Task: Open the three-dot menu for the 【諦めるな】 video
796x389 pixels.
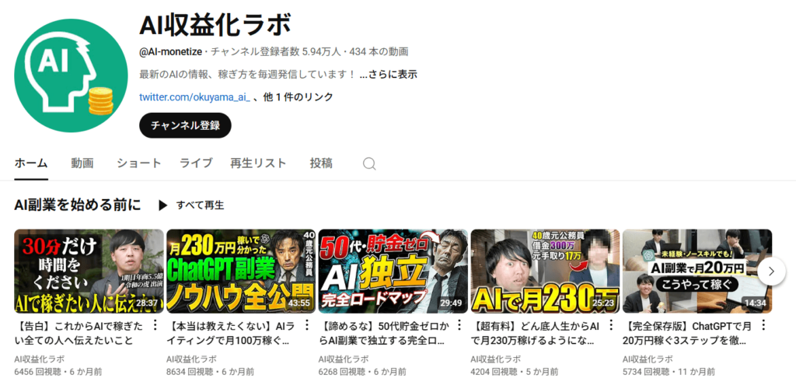Action: click(x=459, y=325)
